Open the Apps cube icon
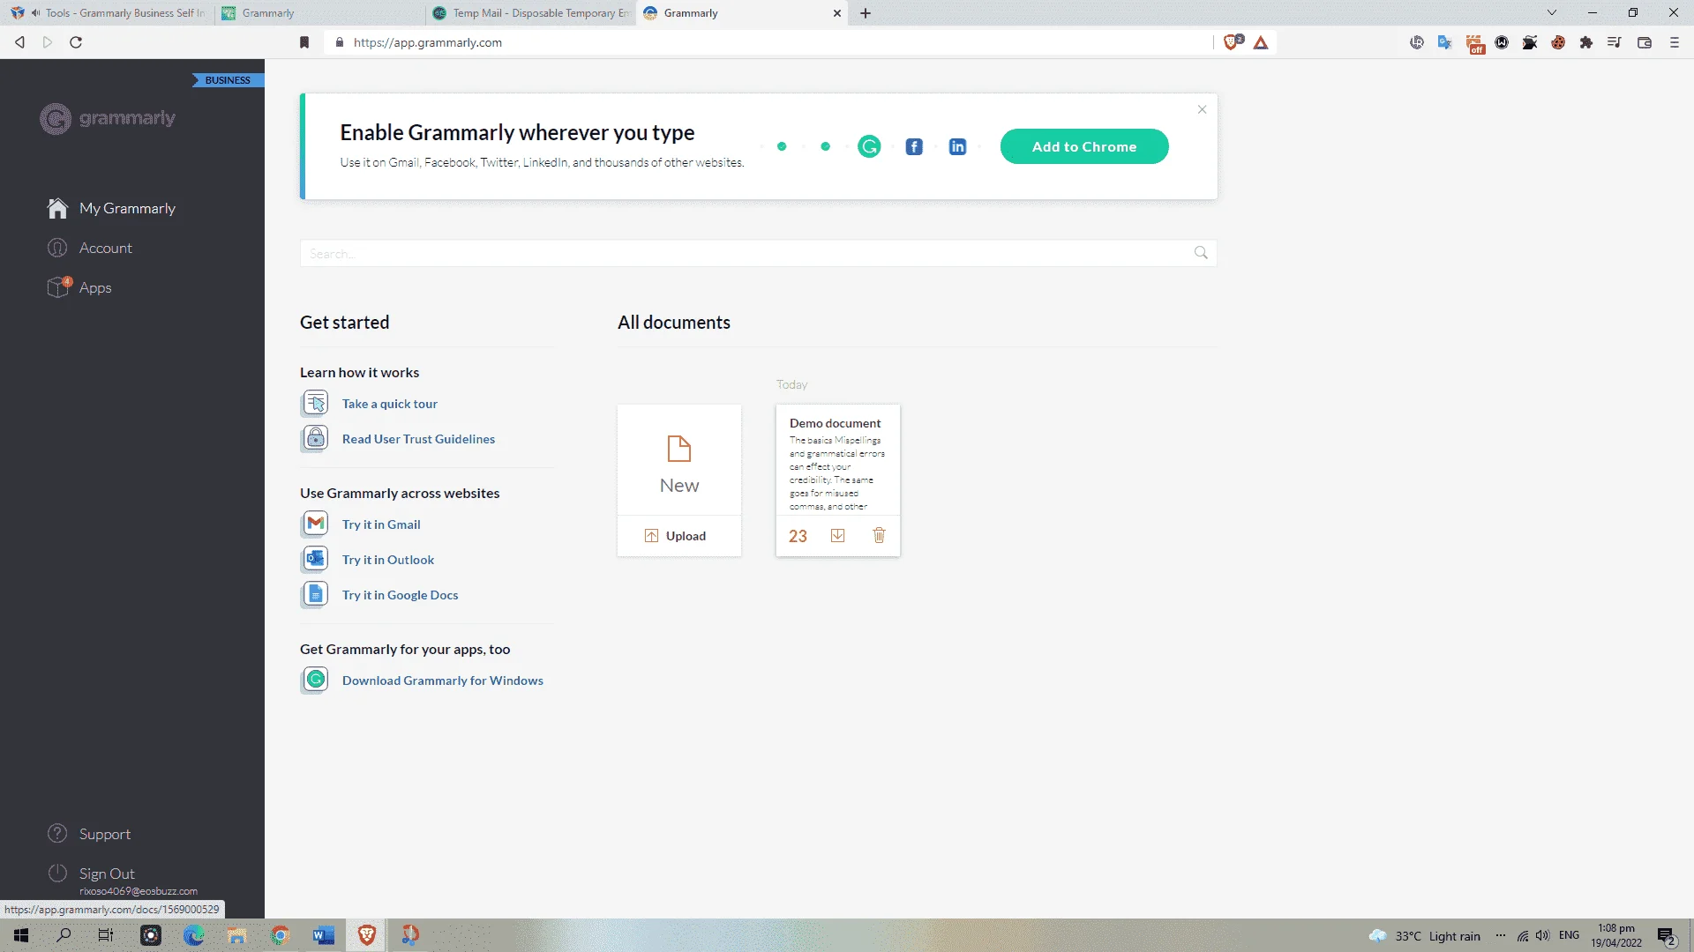 click(59, 287)
